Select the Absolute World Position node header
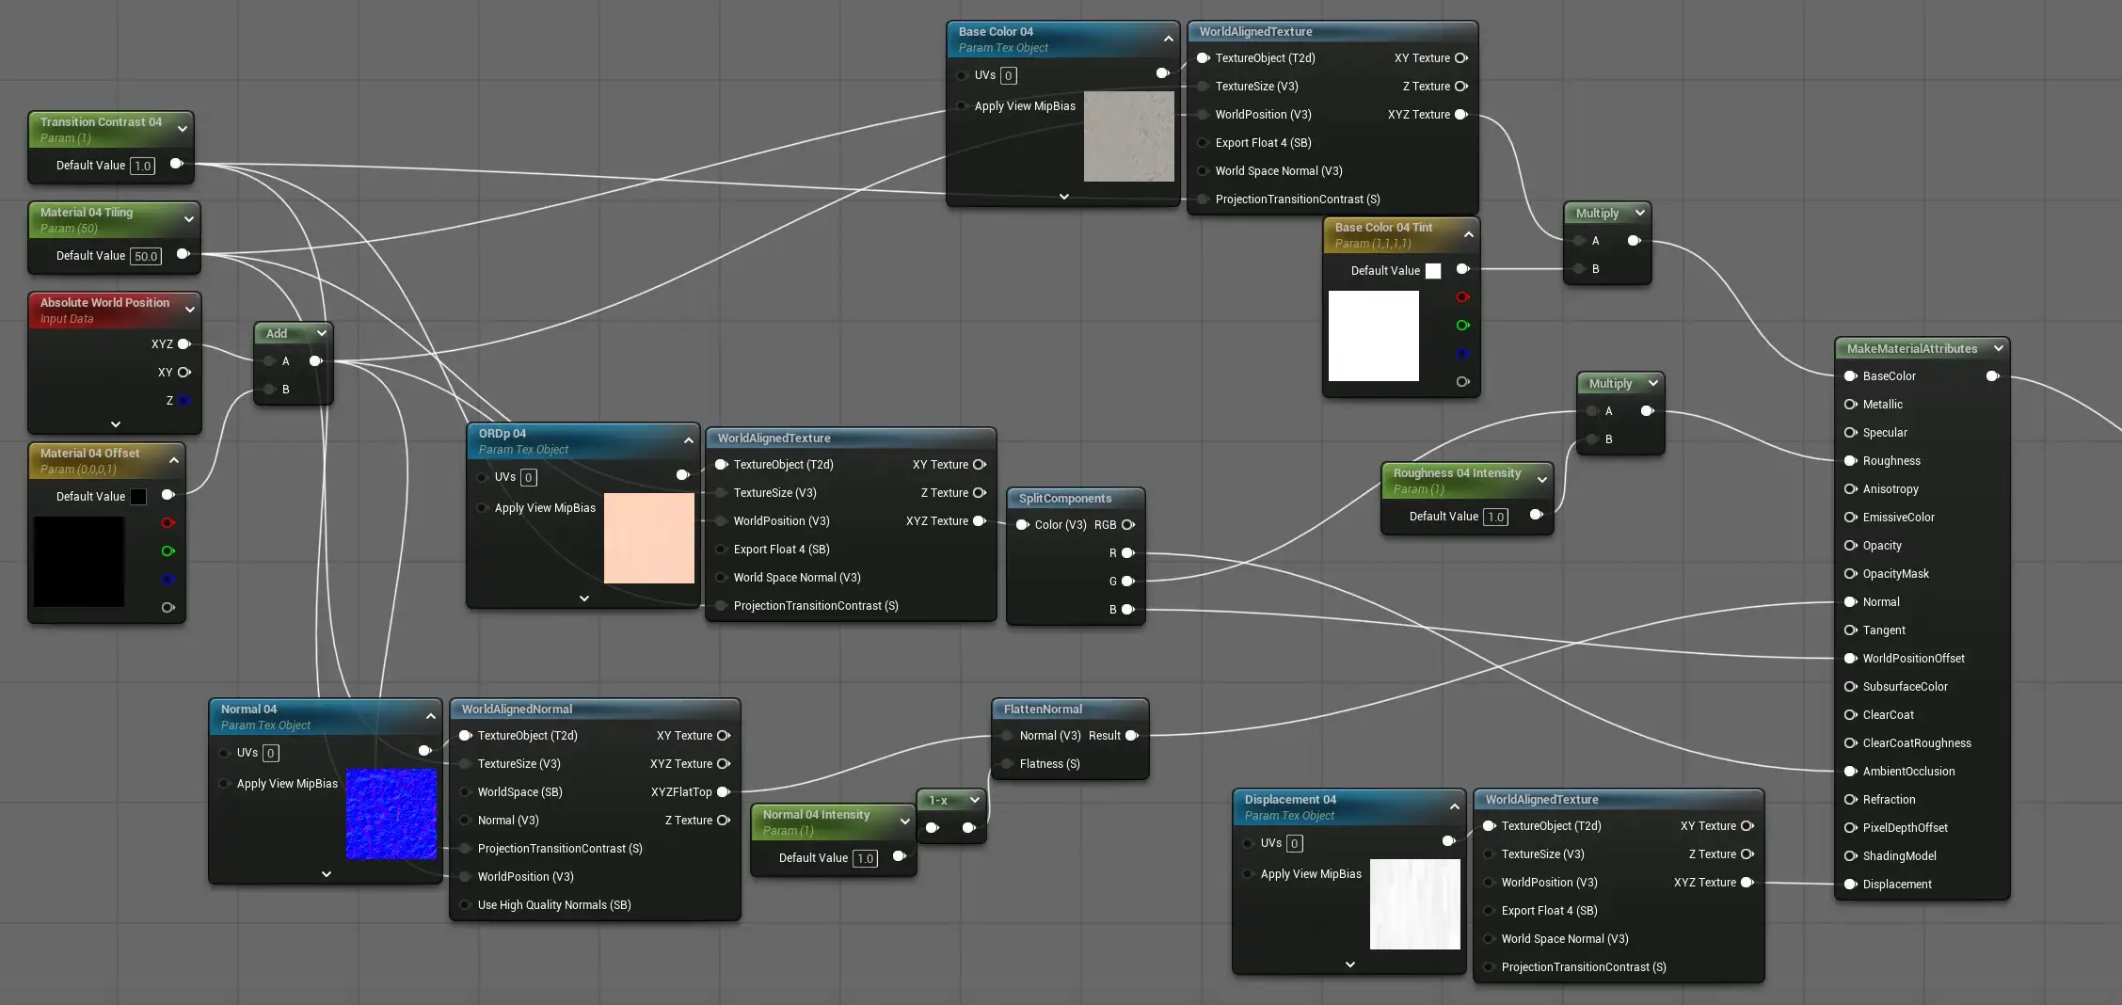Image resolution: width=2122 pixels, height=1005 pixels. (115, 310)
